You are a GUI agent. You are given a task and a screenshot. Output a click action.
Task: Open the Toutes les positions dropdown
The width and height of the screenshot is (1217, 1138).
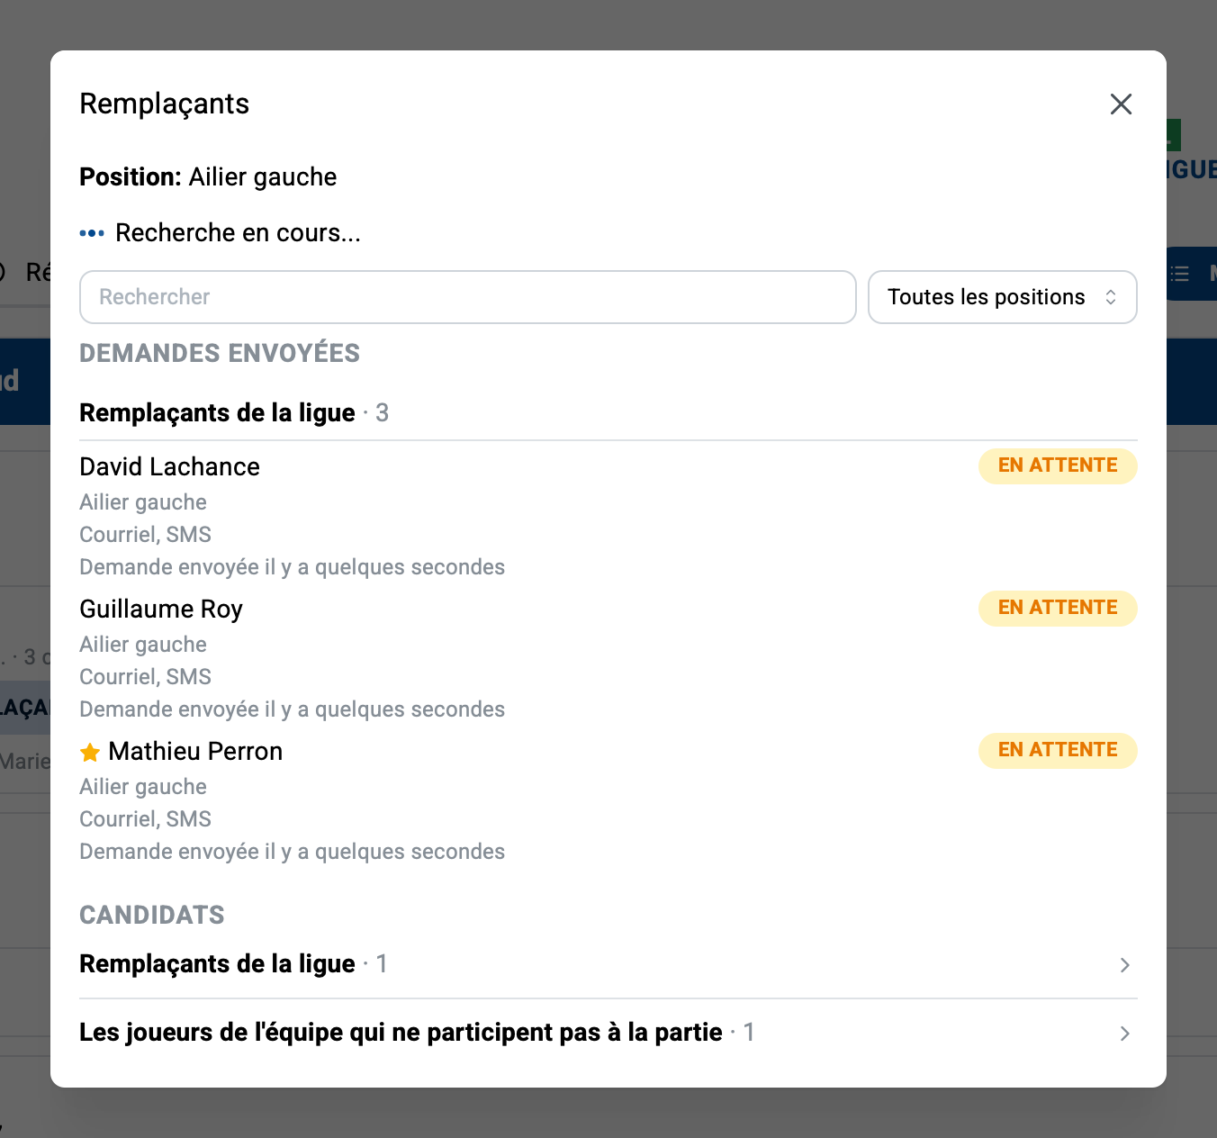coord(1002,297)
